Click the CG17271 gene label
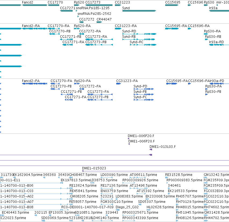This screenshot has width=229, height=222. pyautogui.click(x=68, y=8)
